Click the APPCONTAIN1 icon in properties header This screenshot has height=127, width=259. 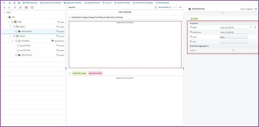point(189,9)
